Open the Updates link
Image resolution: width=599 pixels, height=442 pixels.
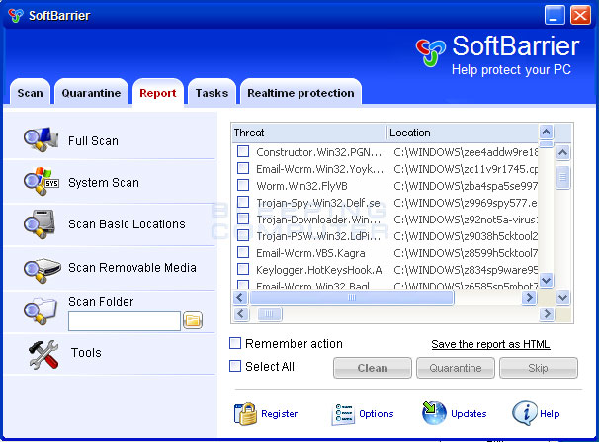point(469,414)
